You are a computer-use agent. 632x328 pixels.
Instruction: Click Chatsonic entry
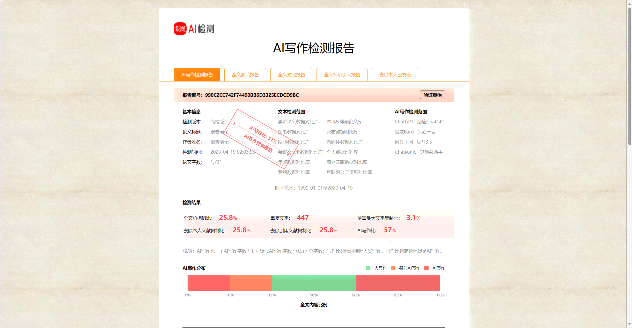(x=405, y=152)
